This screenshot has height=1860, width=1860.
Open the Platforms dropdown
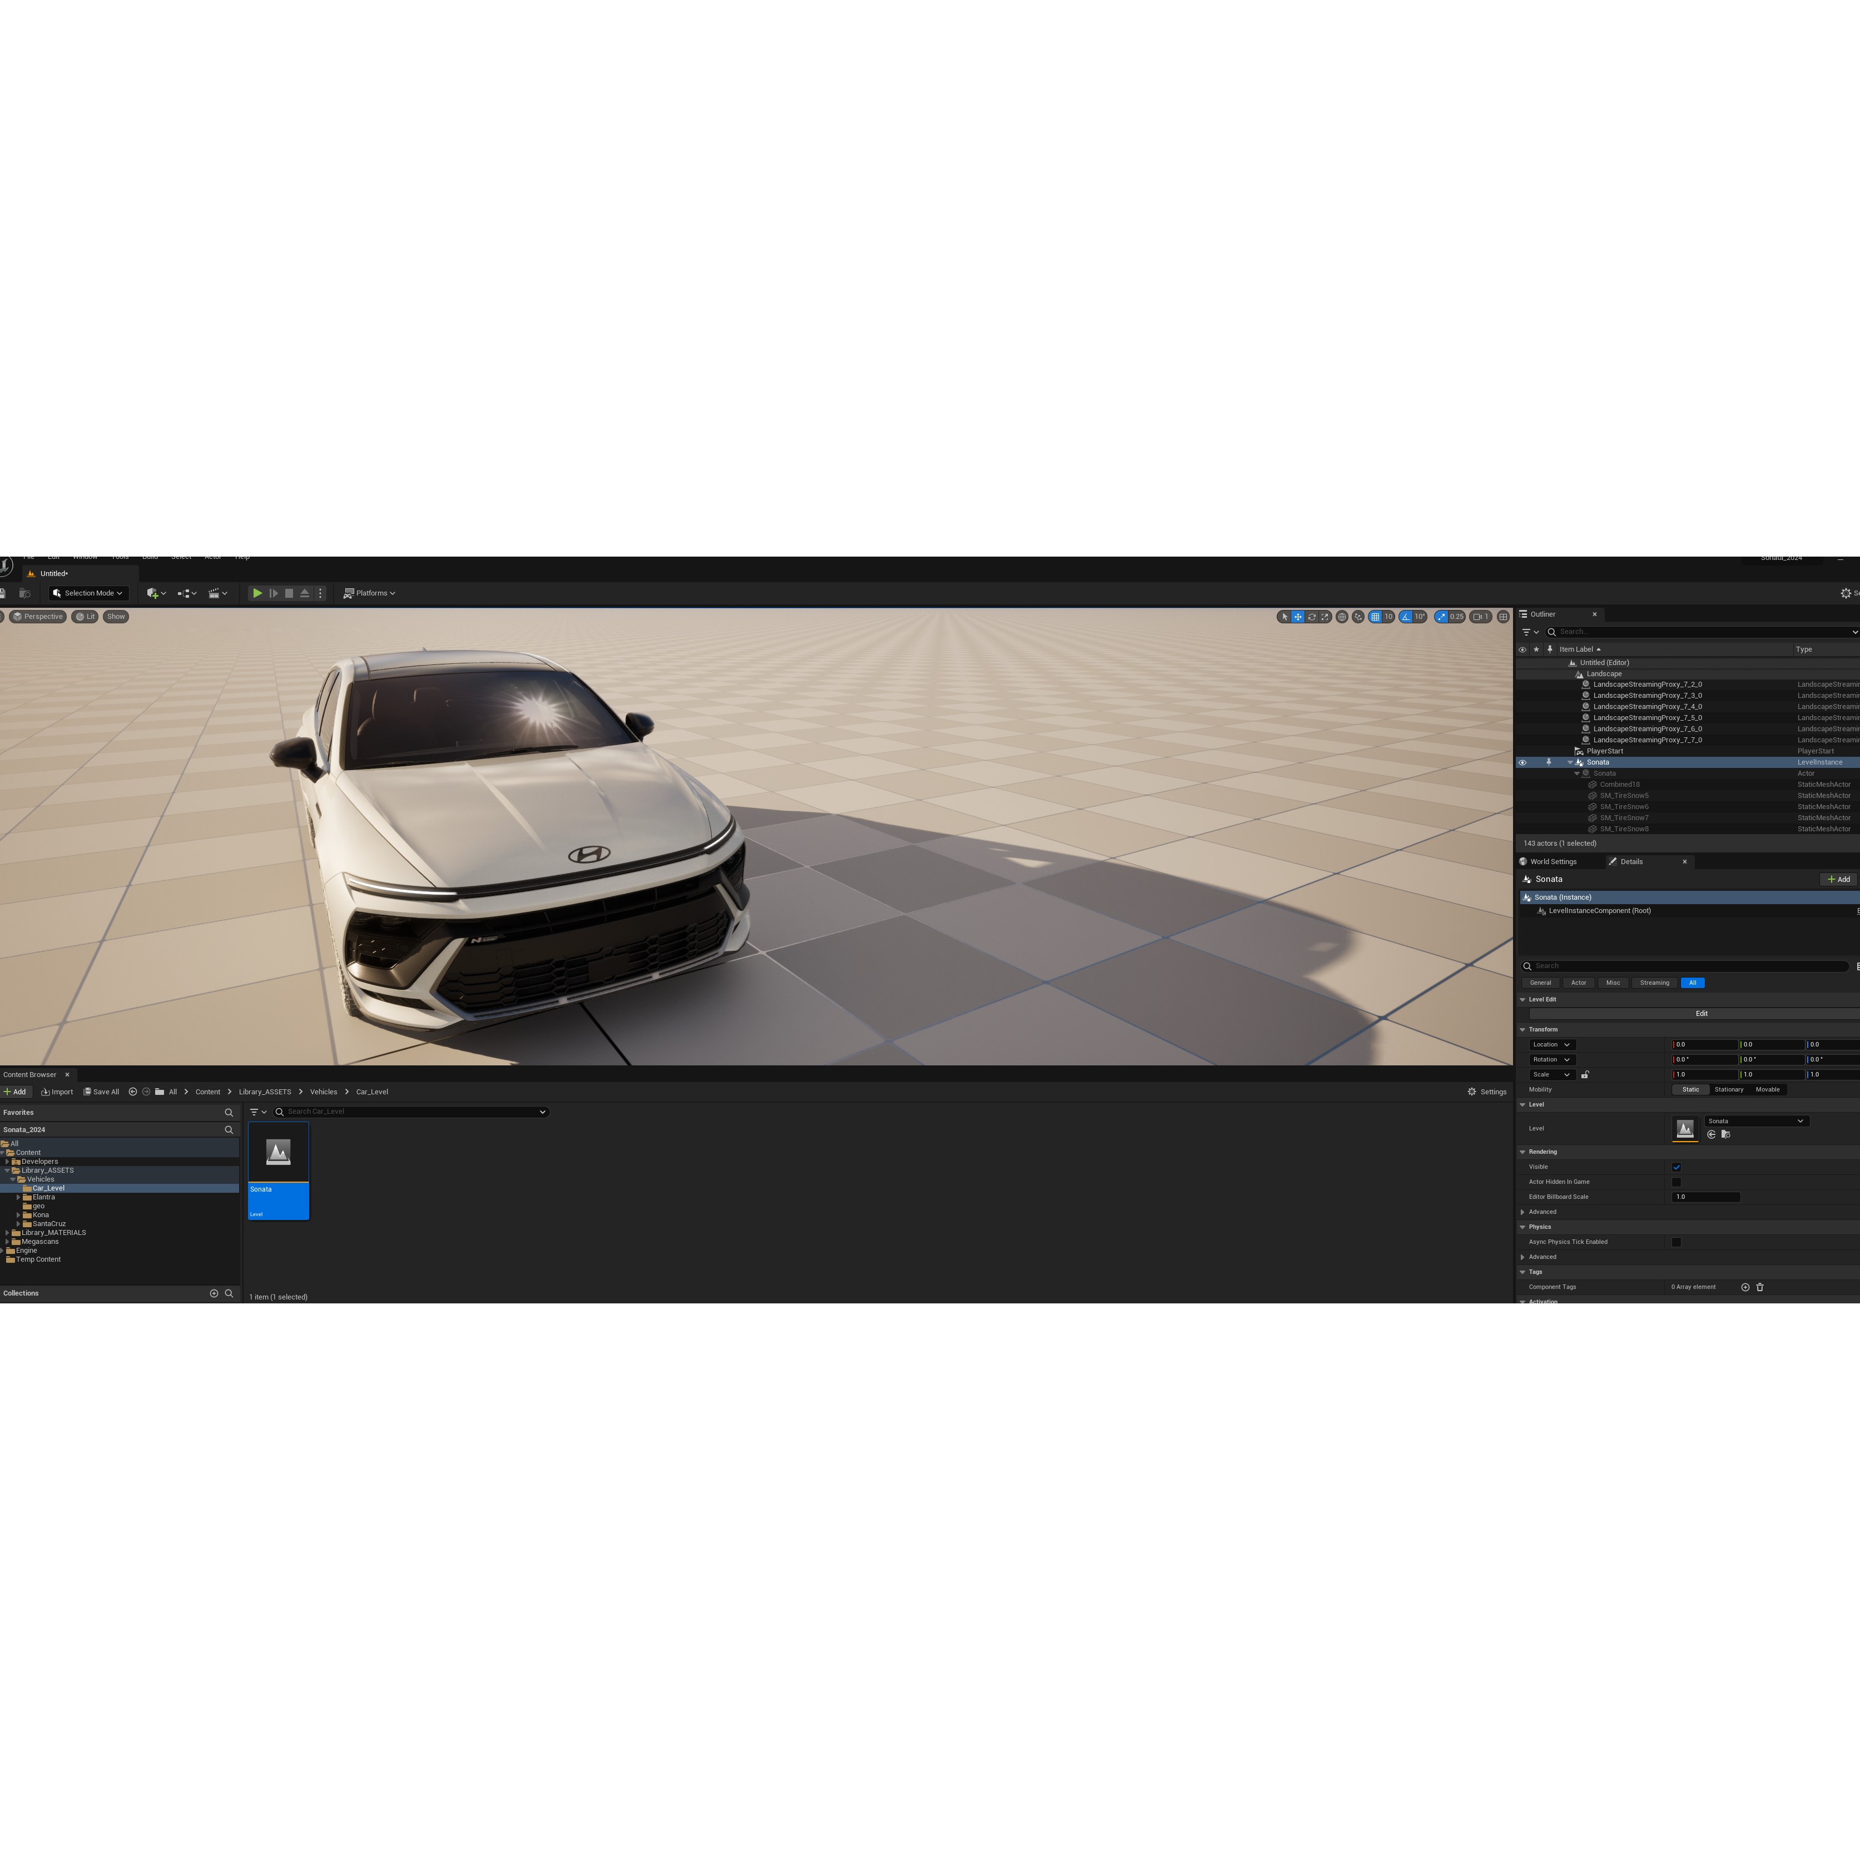point(370,593)
